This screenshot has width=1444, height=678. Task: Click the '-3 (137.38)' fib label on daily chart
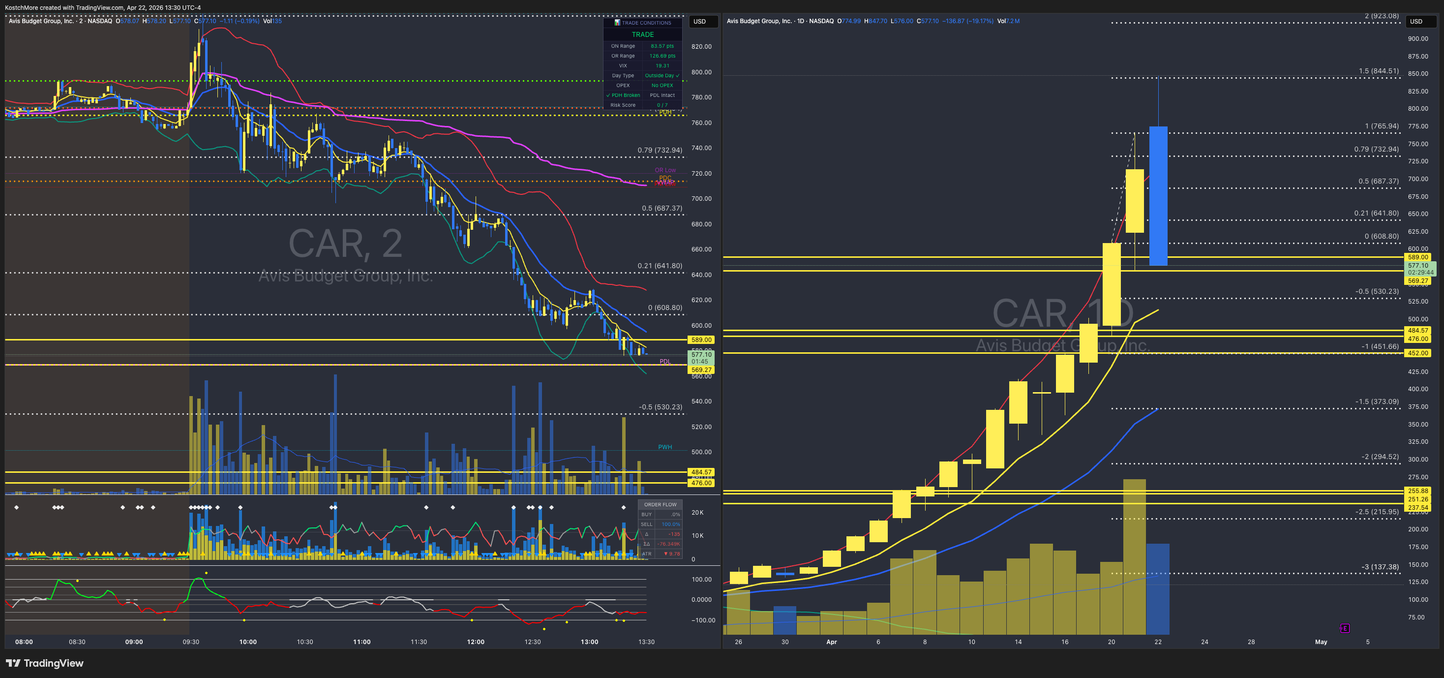click(1380, 567)
